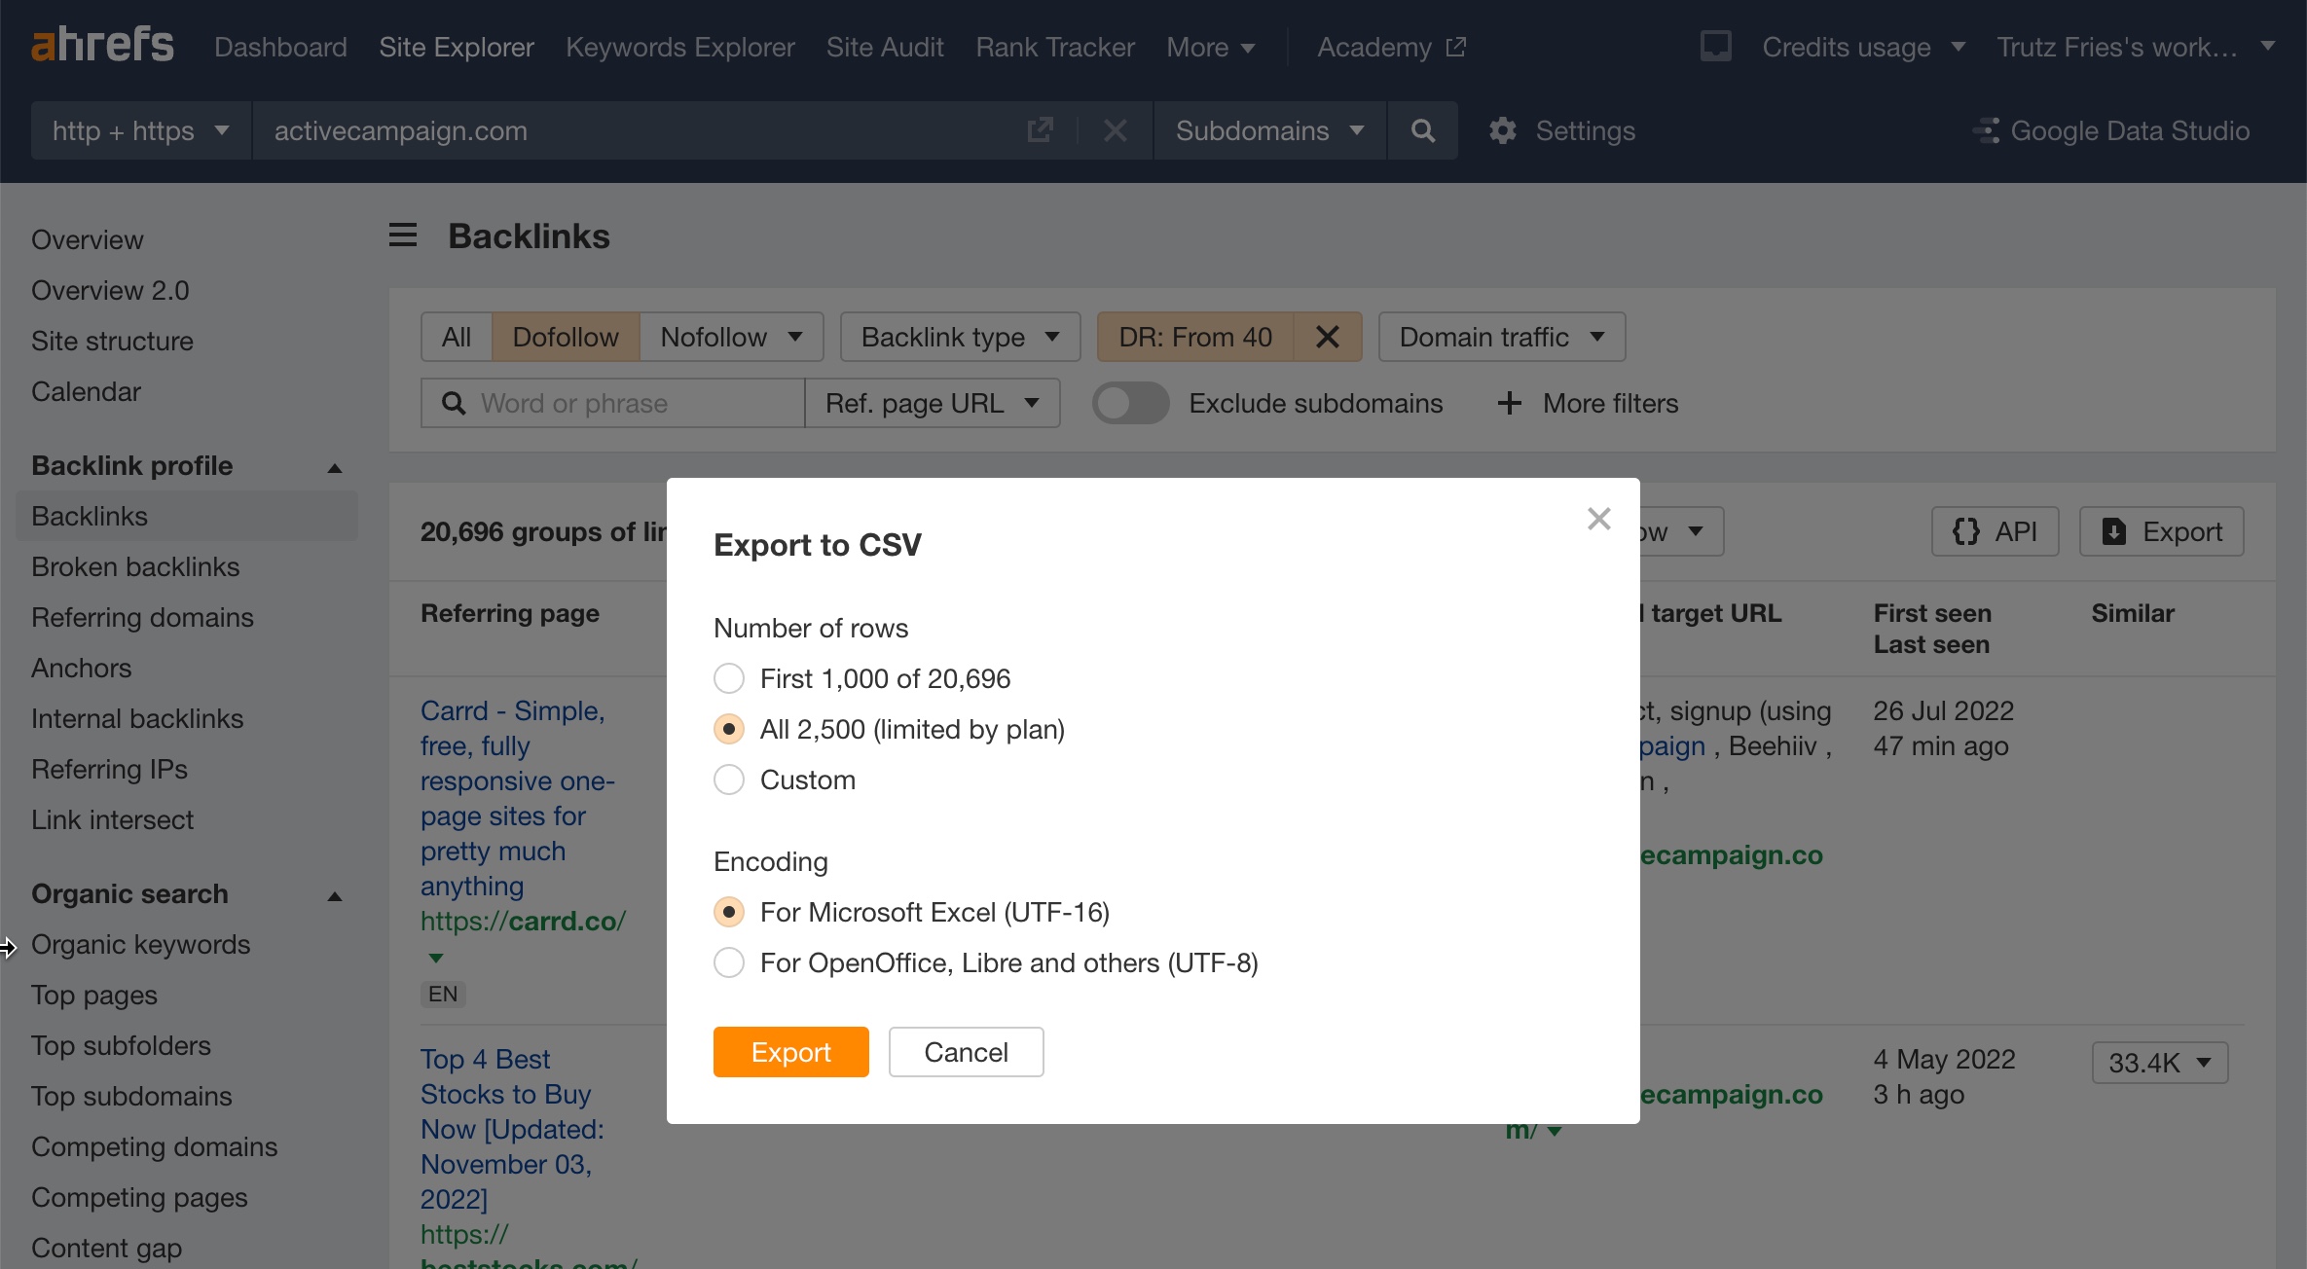Open Organic keywords in sidebar
Image resolution: width=2307 pixels, height=1269 pixels.
140,944
